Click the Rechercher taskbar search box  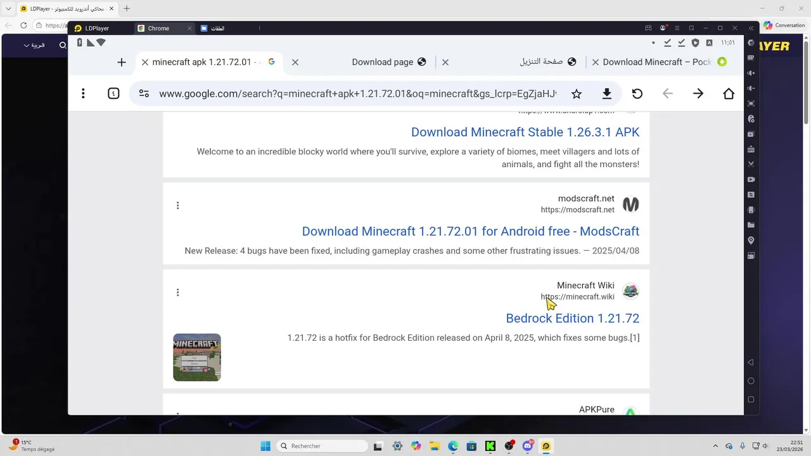321,446
